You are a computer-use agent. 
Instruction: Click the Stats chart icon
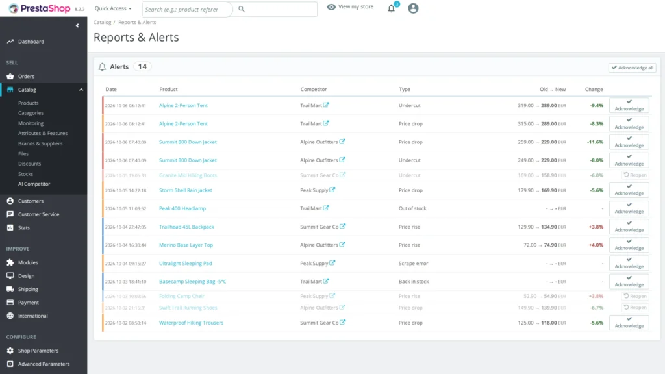10,227
